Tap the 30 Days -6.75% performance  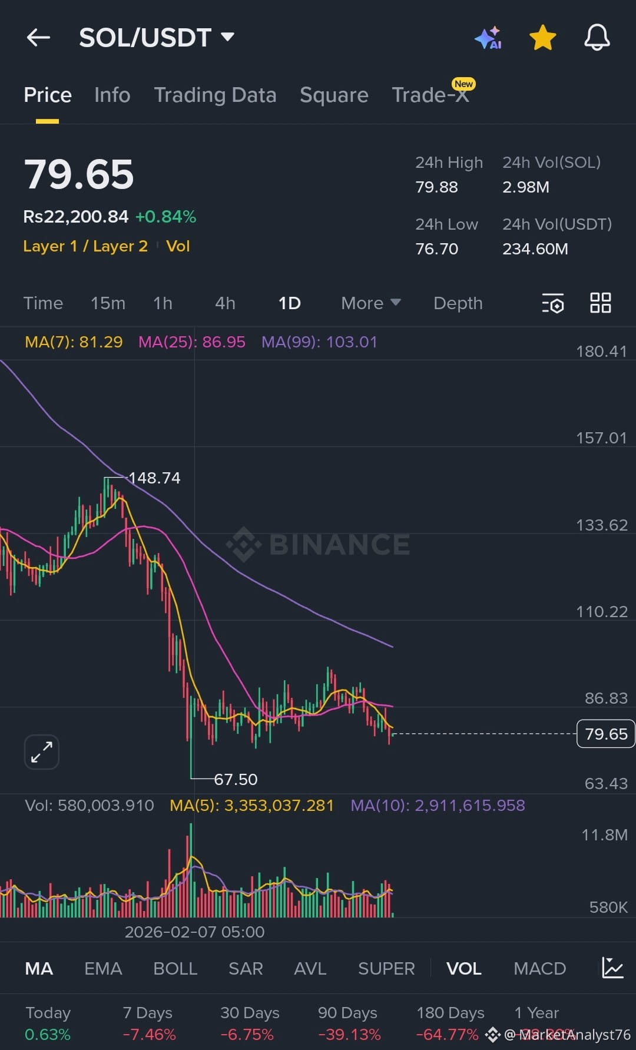(x=249, y=1023)
